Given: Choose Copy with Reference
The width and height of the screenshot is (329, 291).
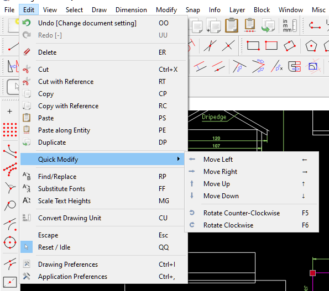Looking at the screenshot, I should tap(103, 106).
